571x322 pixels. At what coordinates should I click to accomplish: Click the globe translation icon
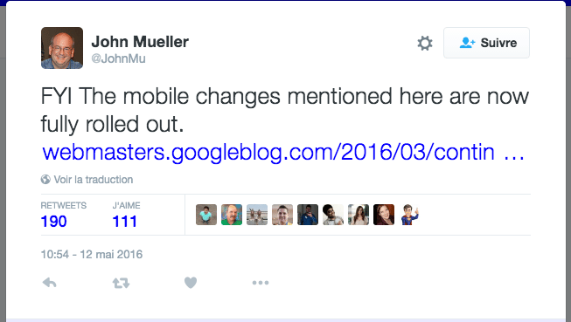45,179
